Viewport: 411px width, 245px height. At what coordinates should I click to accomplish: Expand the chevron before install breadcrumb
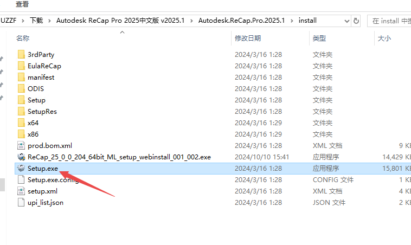pos(293,21)
